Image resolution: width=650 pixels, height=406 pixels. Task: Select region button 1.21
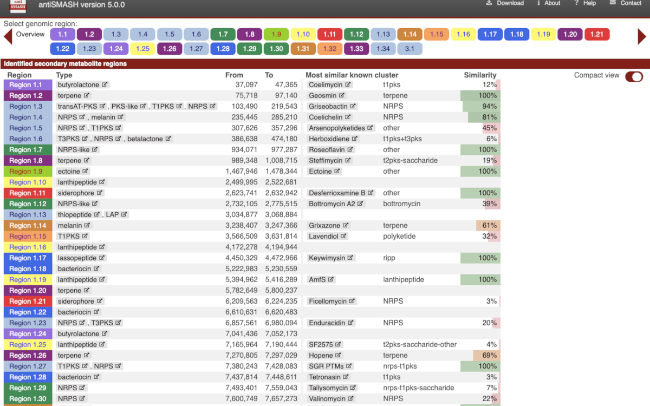point(597,34)
